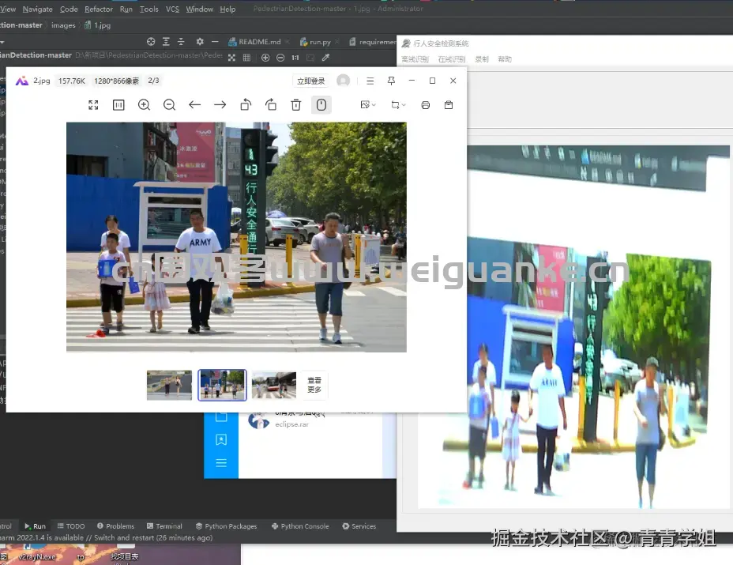Rotate the image clockwise
The image size is (733, 565).
click(271, 105)
